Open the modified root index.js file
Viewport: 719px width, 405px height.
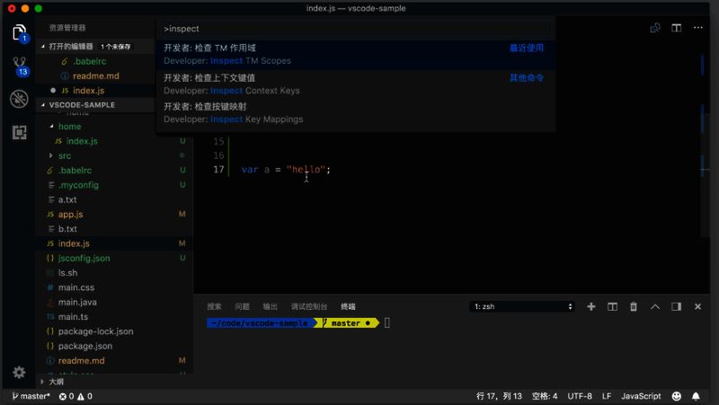coord(74,243)
